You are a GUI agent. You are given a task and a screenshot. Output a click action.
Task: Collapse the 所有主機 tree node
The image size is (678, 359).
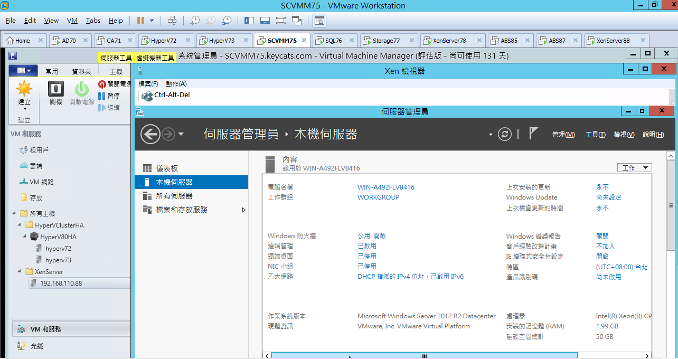point(14,214)
